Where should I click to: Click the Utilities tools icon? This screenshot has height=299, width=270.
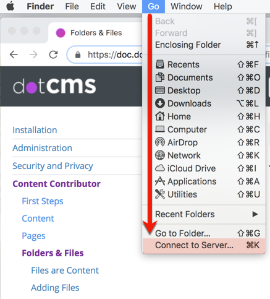click(x=160, y=194)
